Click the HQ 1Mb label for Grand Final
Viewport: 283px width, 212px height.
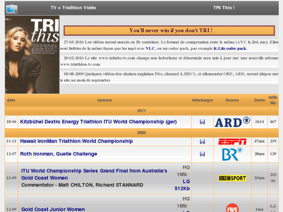(183, 171)
